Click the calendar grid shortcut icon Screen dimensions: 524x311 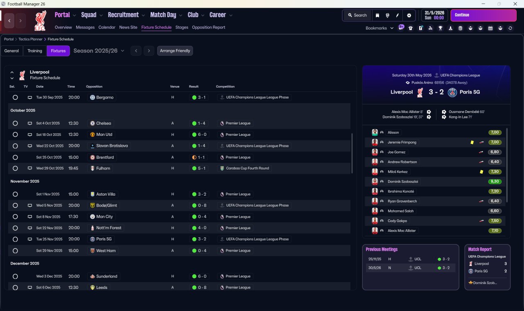(x=490, y=28)
